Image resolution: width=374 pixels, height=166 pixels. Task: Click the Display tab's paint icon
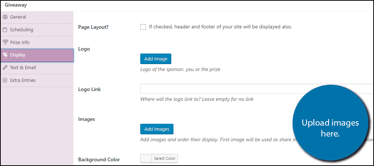click(x=5, y=55)
